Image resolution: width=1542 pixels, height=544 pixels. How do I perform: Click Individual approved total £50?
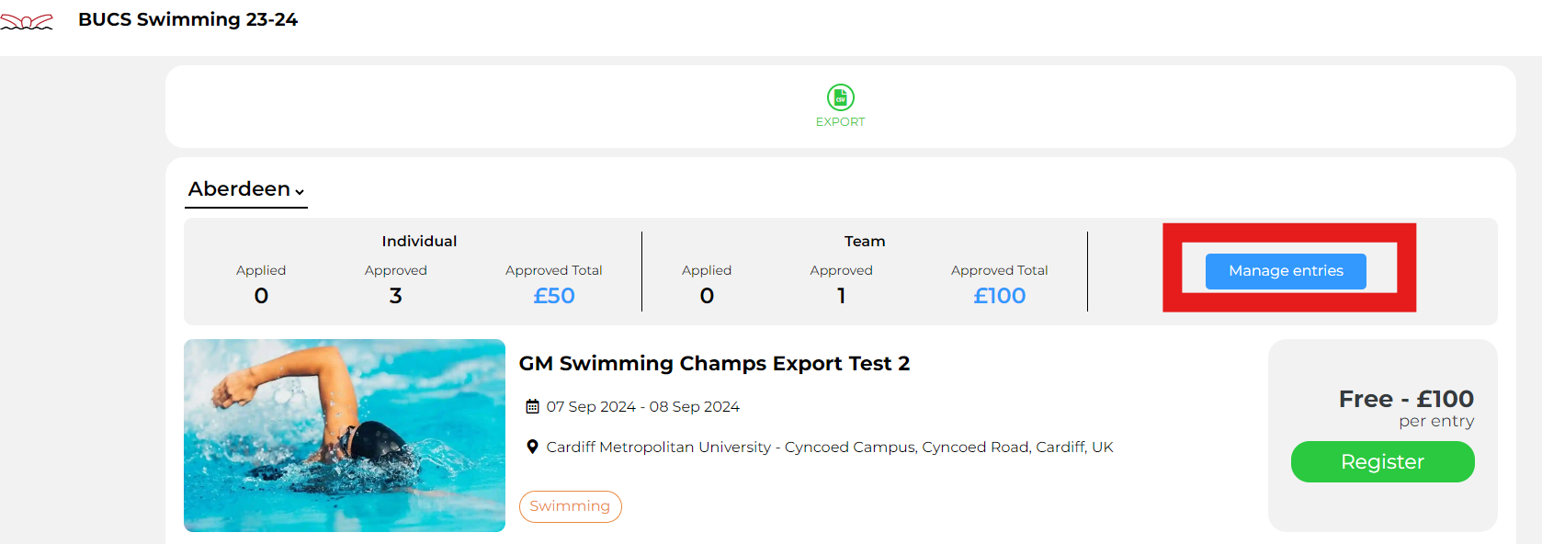tap(554, 296)
